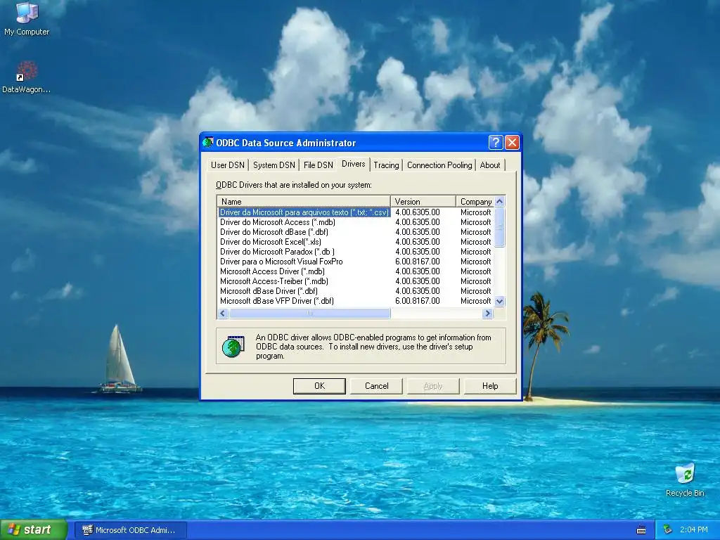Switch to the User DSN tab
Viewport: 720px width, 540px height.
coord(228,165)
